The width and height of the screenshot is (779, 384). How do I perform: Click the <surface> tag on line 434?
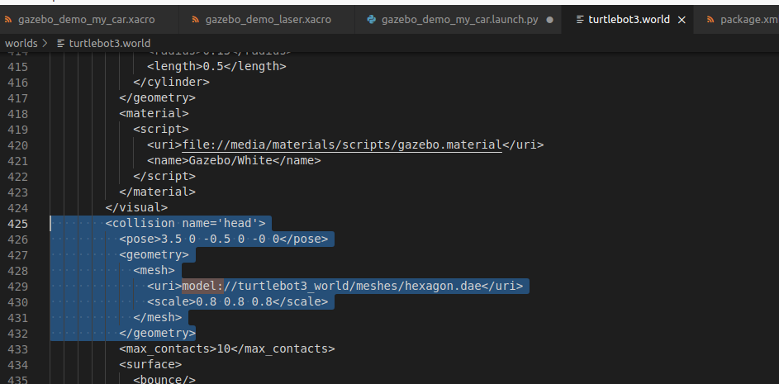coord(150,365)
